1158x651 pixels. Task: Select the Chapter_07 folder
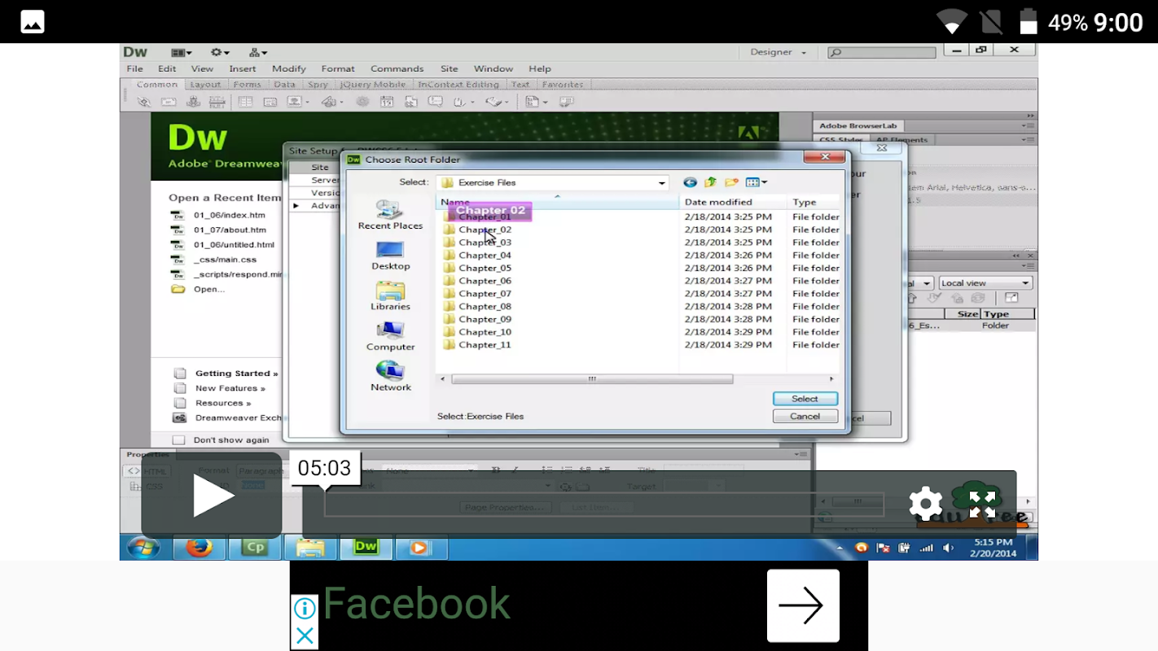[485, 294]
